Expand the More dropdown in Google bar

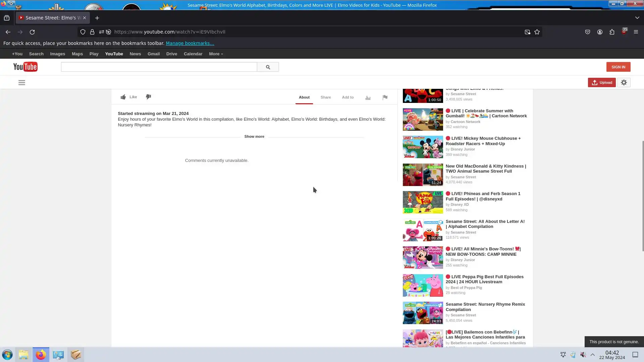click(x=216, y=54)
